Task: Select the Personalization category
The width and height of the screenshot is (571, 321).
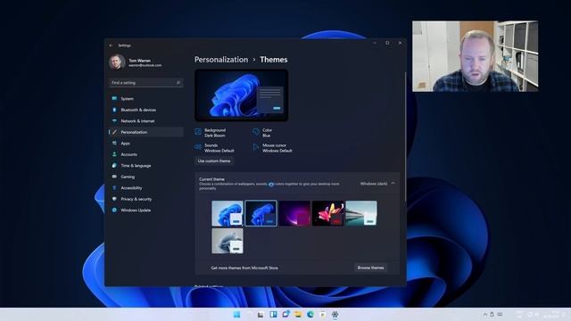Action: (x=145, y=132)
